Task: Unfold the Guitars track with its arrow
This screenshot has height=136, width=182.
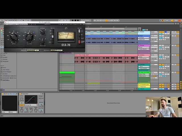Action: pos(139,55)
